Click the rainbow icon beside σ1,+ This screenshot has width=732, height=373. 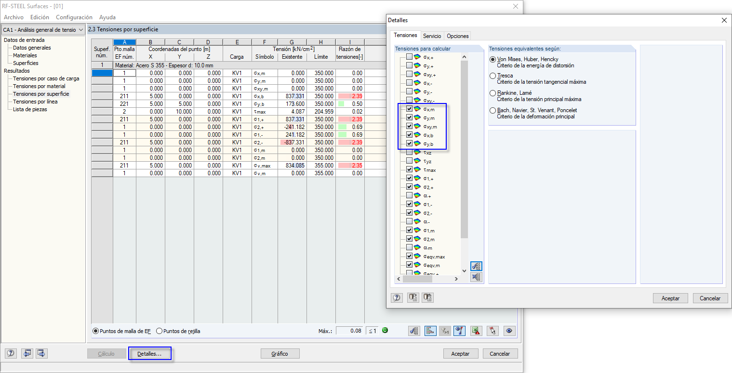(417, 178)
